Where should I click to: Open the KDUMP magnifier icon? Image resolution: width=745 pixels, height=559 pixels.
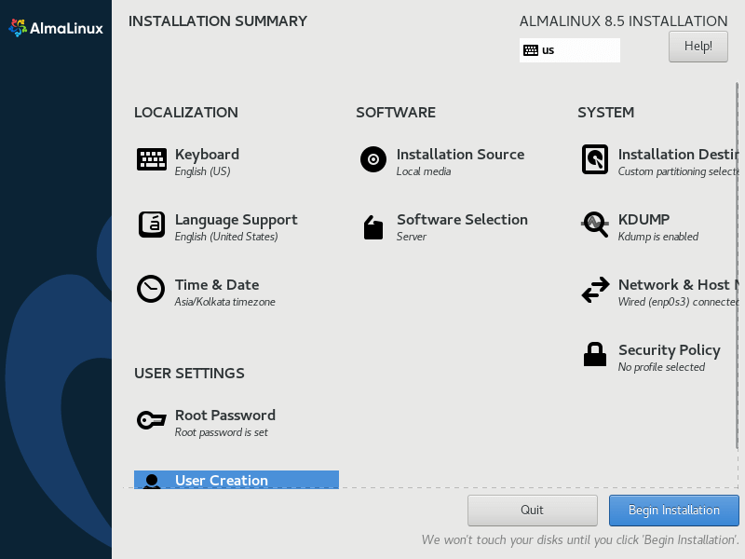[594, 224]
